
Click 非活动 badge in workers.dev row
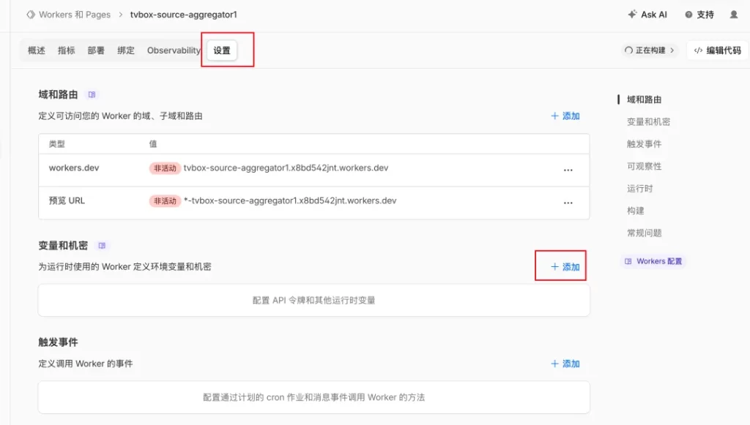165,168
